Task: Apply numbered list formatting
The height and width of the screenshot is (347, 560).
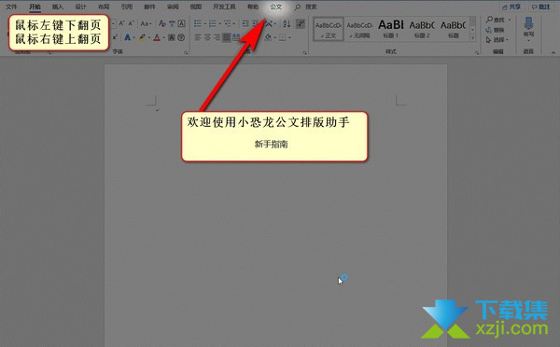Action: [213, 23]
